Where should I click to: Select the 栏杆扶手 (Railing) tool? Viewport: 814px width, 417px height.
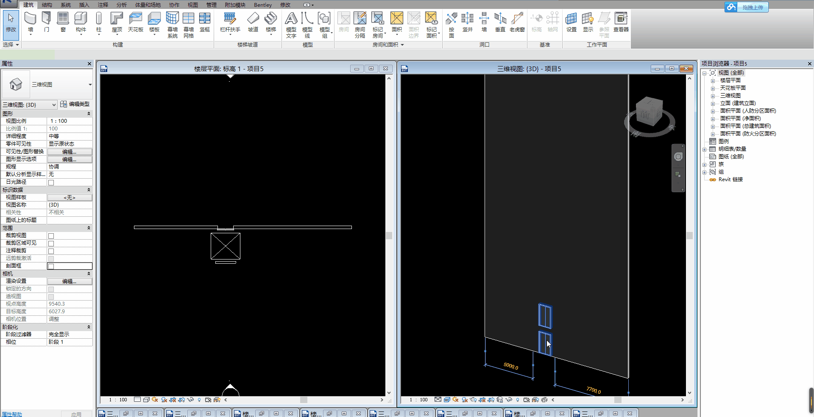click(230, 22)
